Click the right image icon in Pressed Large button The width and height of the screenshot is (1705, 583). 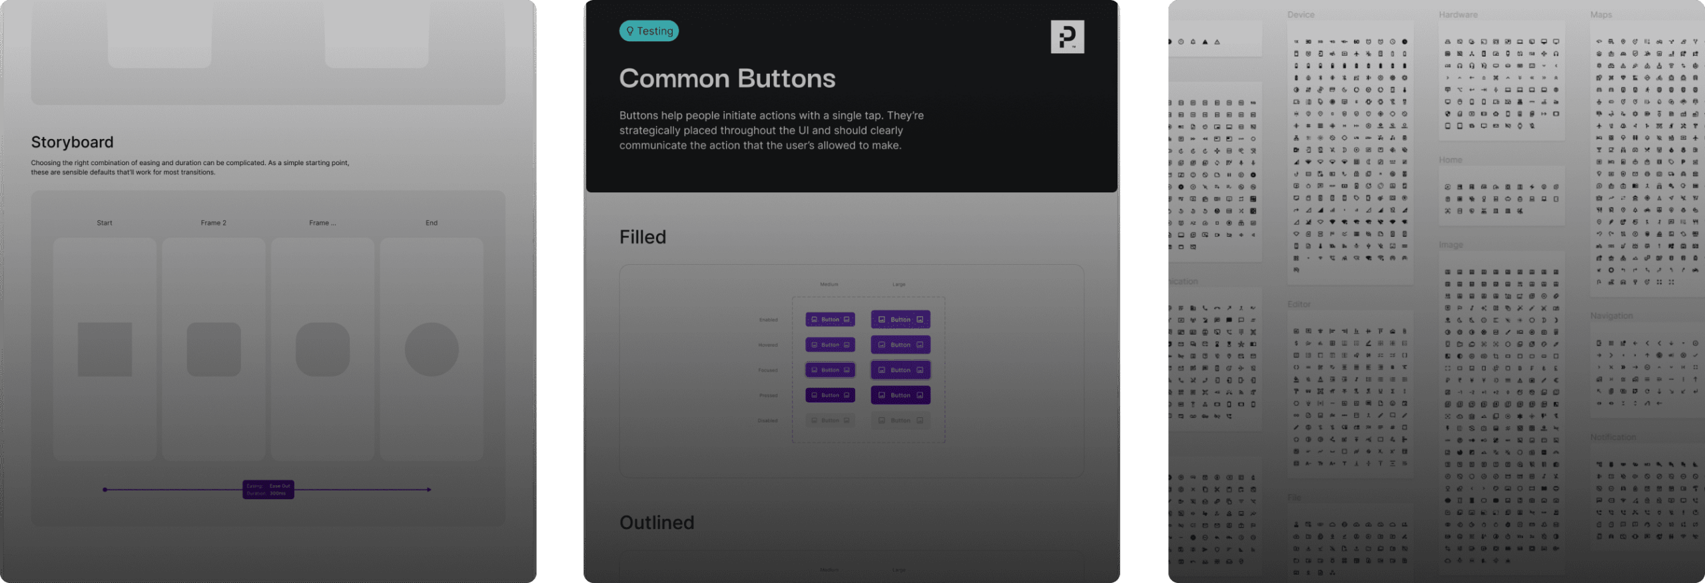[x=920, y=395]
